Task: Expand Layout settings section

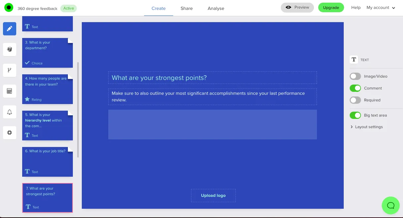Action: coord(369,127)
